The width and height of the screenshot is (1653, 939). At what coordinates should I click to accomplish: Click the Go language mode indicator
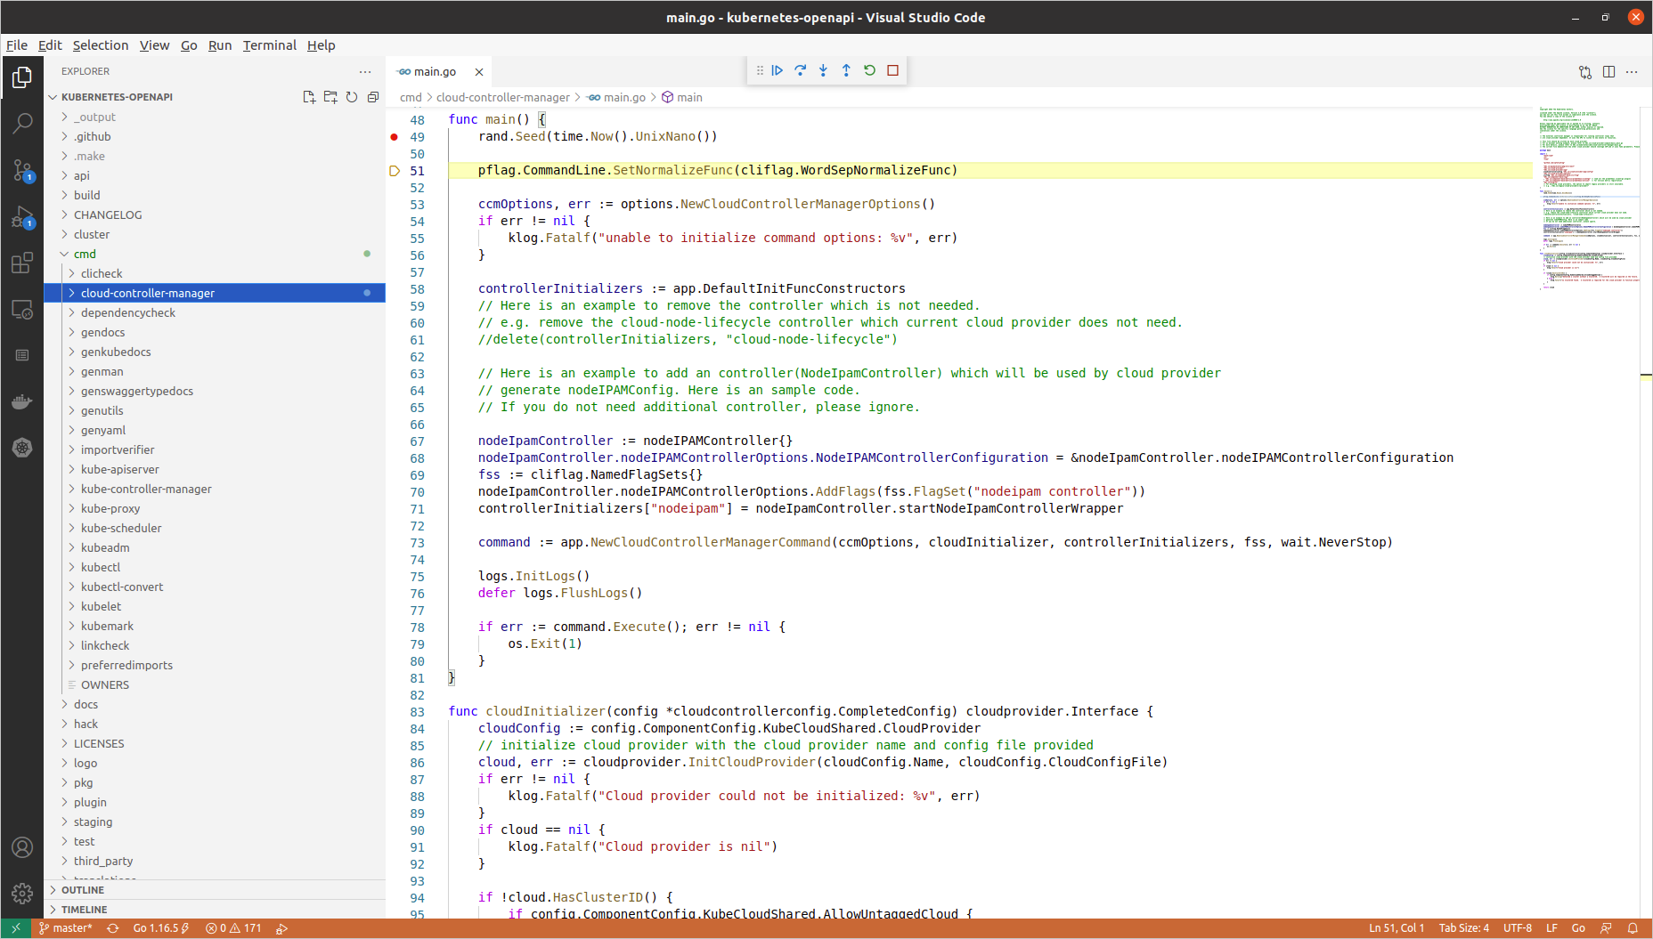pyautogui.click(x=1578, y=928)
